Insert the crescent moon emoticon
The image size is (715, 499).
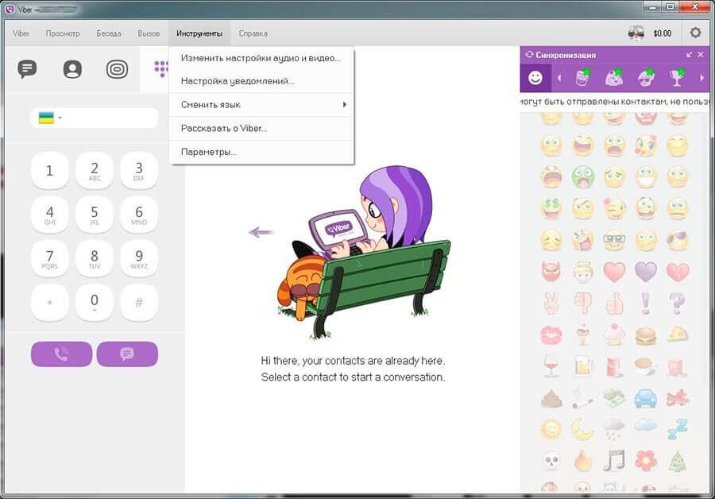[582, 429]
